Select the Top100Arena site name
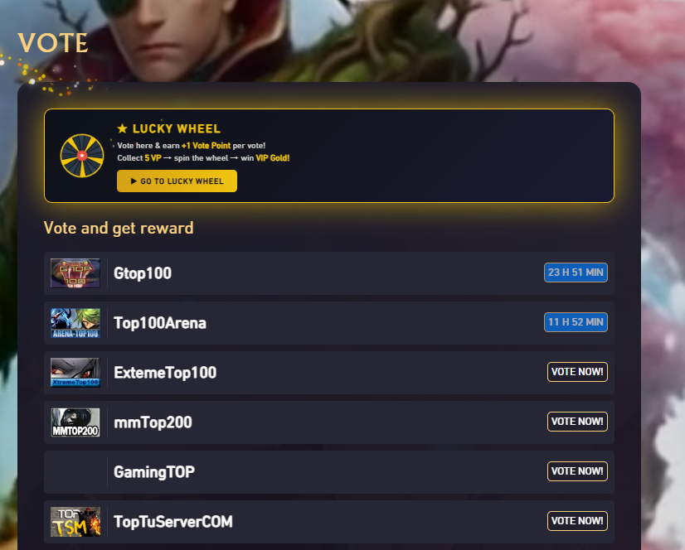Screen dimensions: 685x550 click(160, 323)
